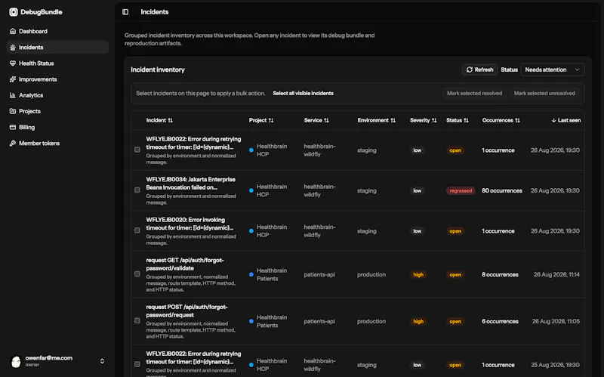Screen dimensions: 604x377
Task: Open the Improvements section
Action: (58, 79)
